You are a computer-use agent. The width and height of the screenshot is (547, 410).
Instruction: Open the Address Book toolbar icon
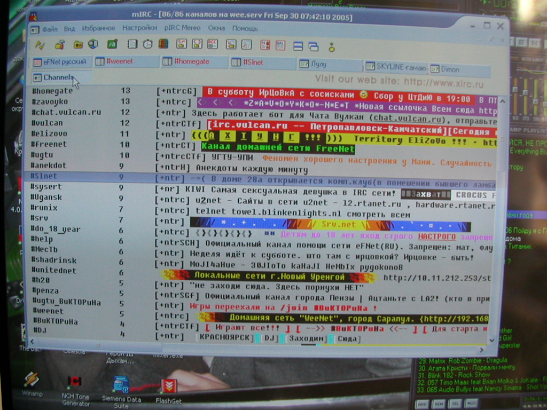(132, 44)
